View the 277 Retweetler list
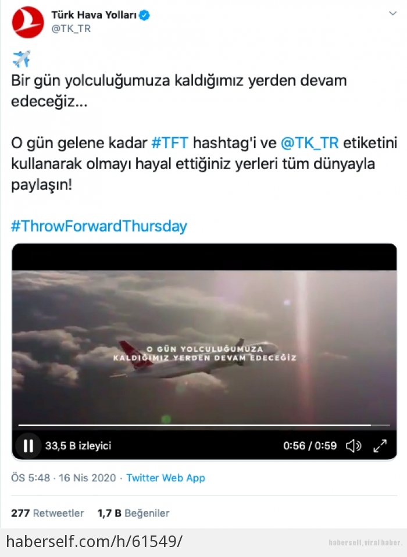The image size is (407, 557). (x=47, y=513)
